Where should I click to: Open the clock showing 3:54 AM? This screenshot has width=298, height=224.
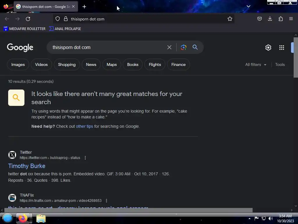pos(285,218)
